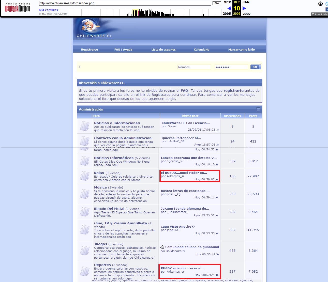Open last post 'Jurzum (banda alemana de...'
The height and width of the screenshot is (282, 328).
click(185, 209)
